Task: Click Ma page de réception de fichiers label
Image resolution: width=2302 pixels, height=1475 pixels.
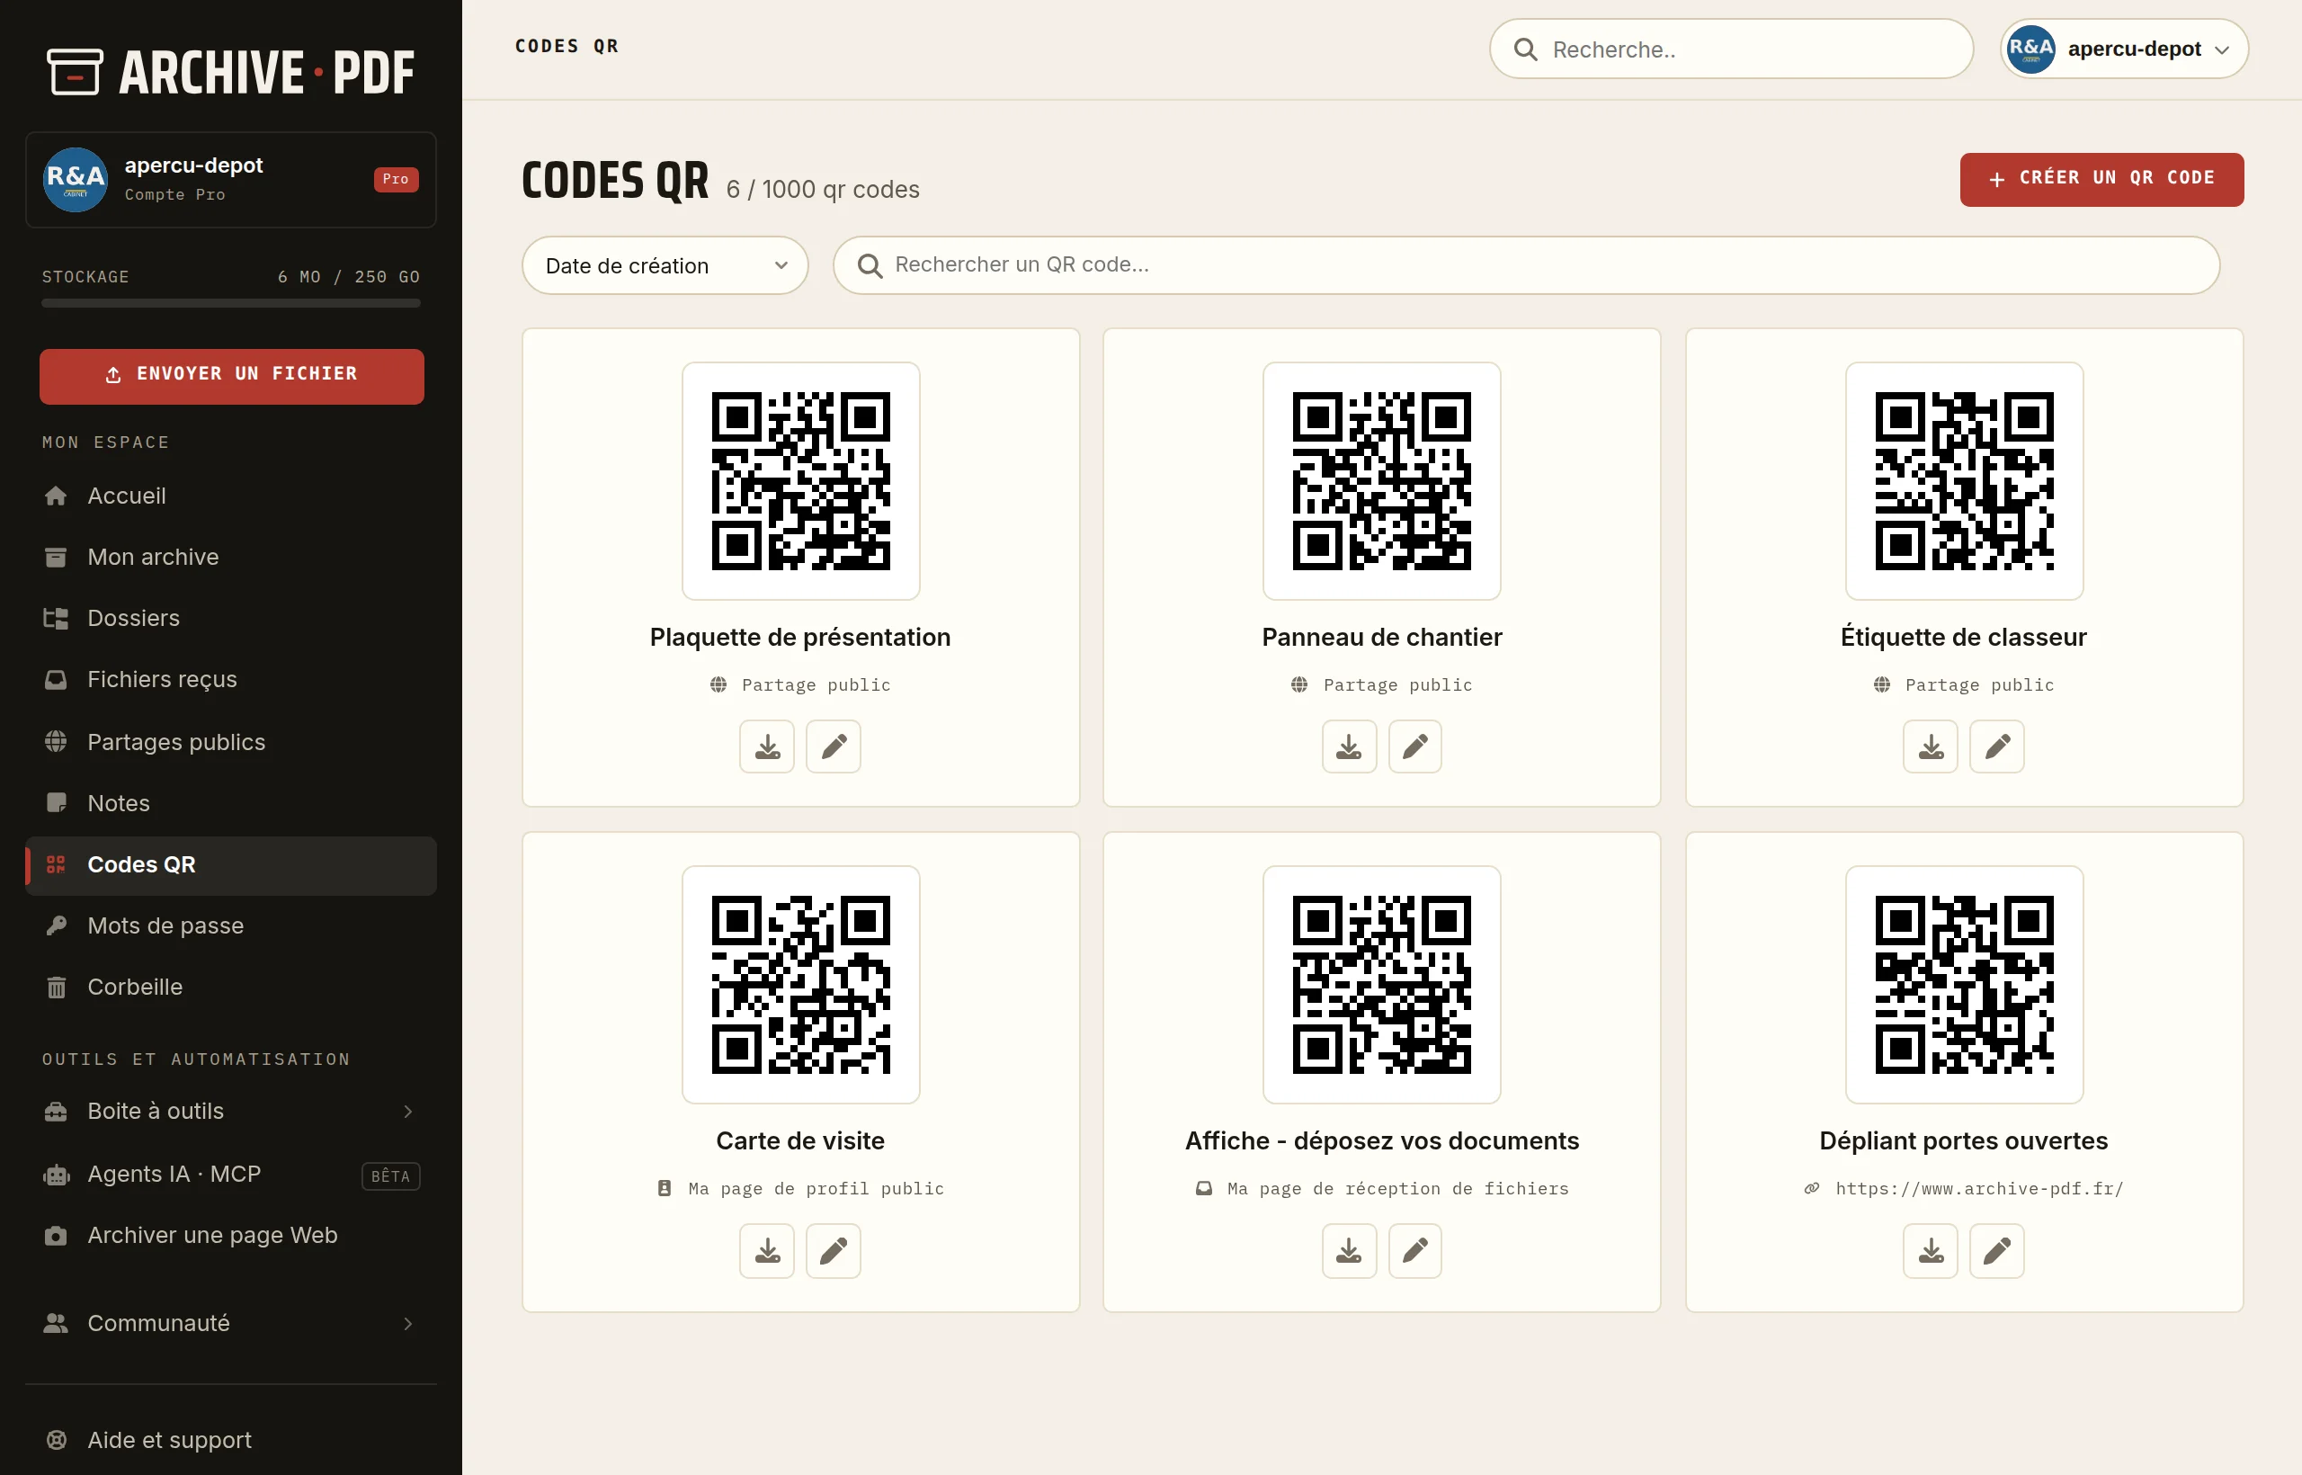Action: [1398, 1189]
